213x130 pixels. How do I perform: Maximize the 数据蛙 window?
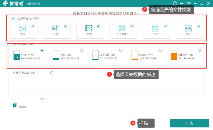point(202,4)
